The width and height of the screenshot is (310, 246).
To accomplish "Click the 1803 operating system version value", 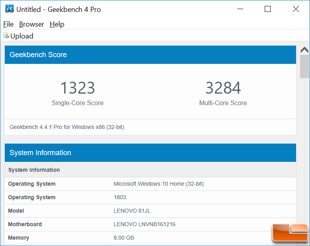I will 120,197.
